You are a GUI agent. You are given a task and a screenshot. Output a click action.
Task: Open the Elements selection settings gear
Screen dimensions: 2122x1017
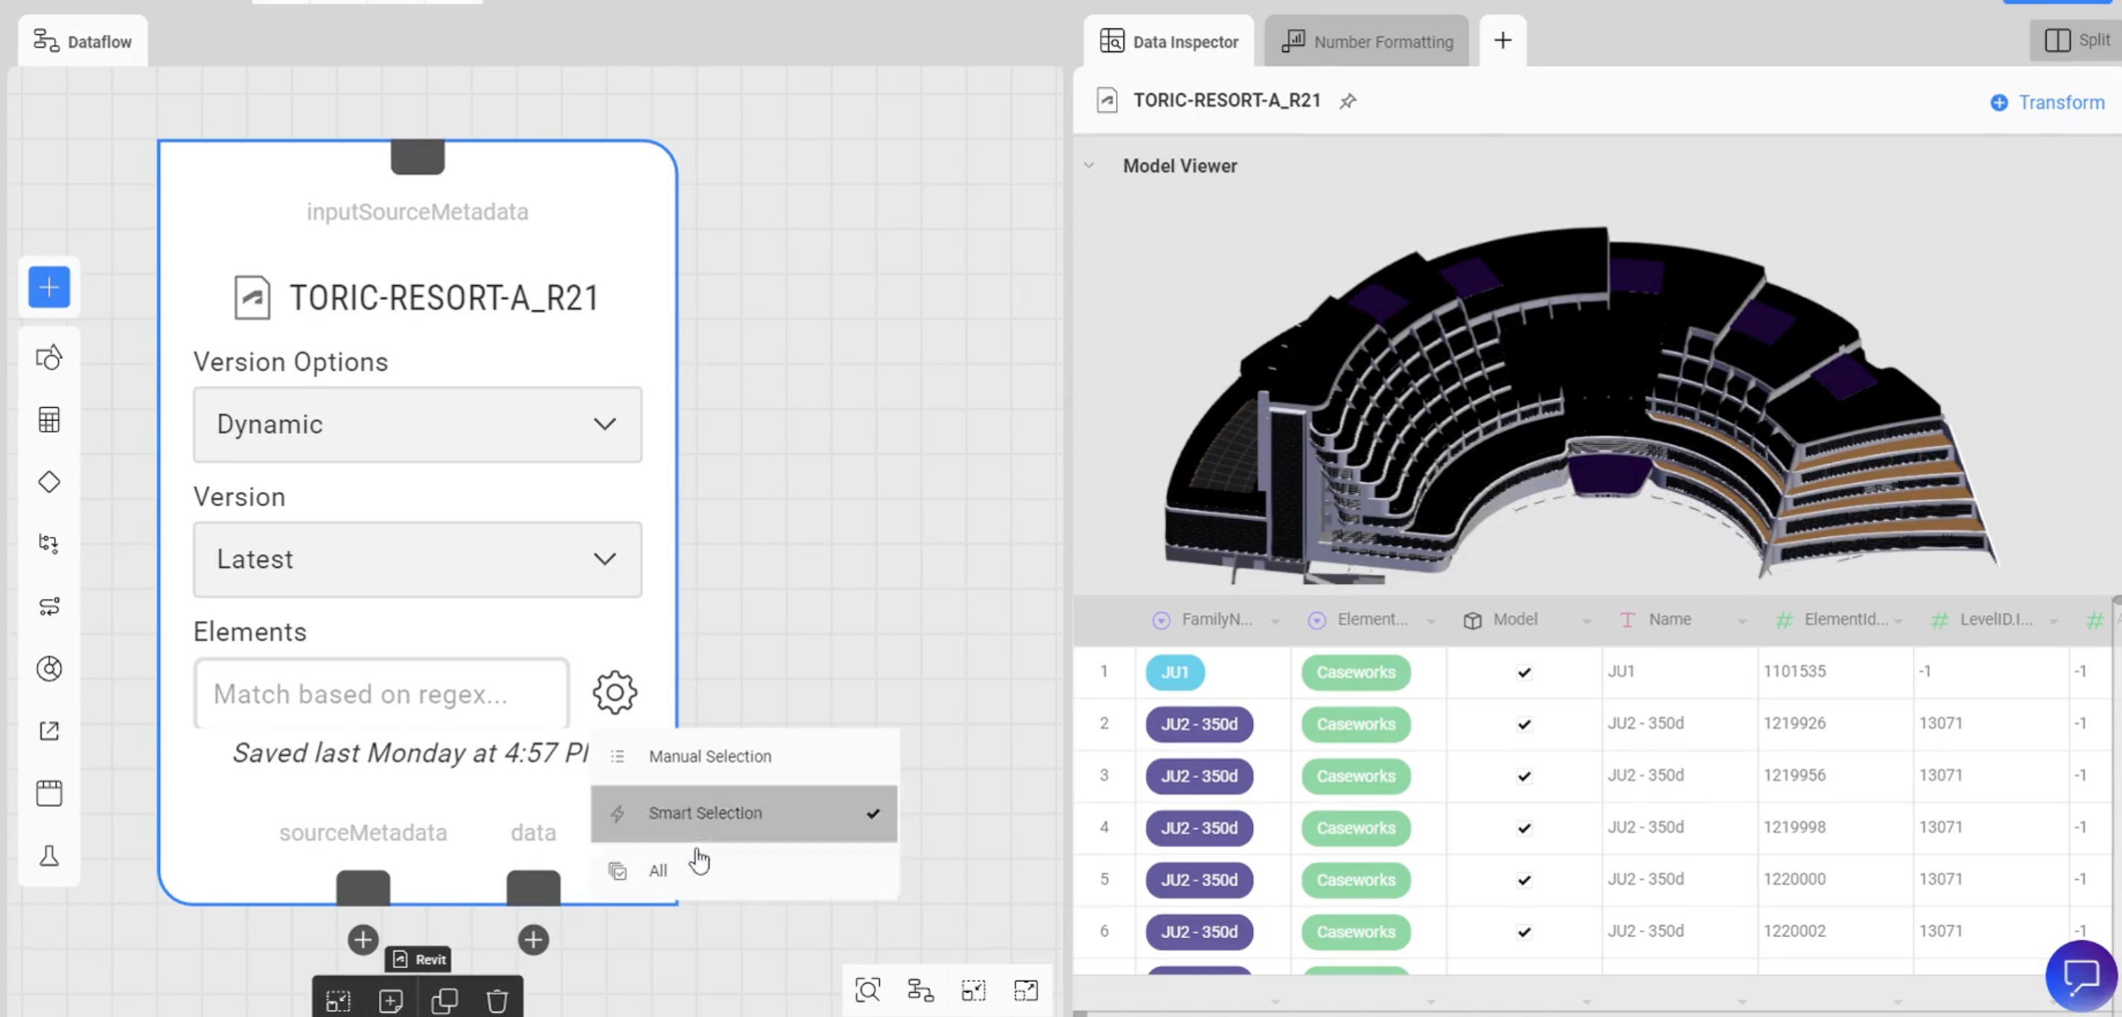(x=614, y=692)
